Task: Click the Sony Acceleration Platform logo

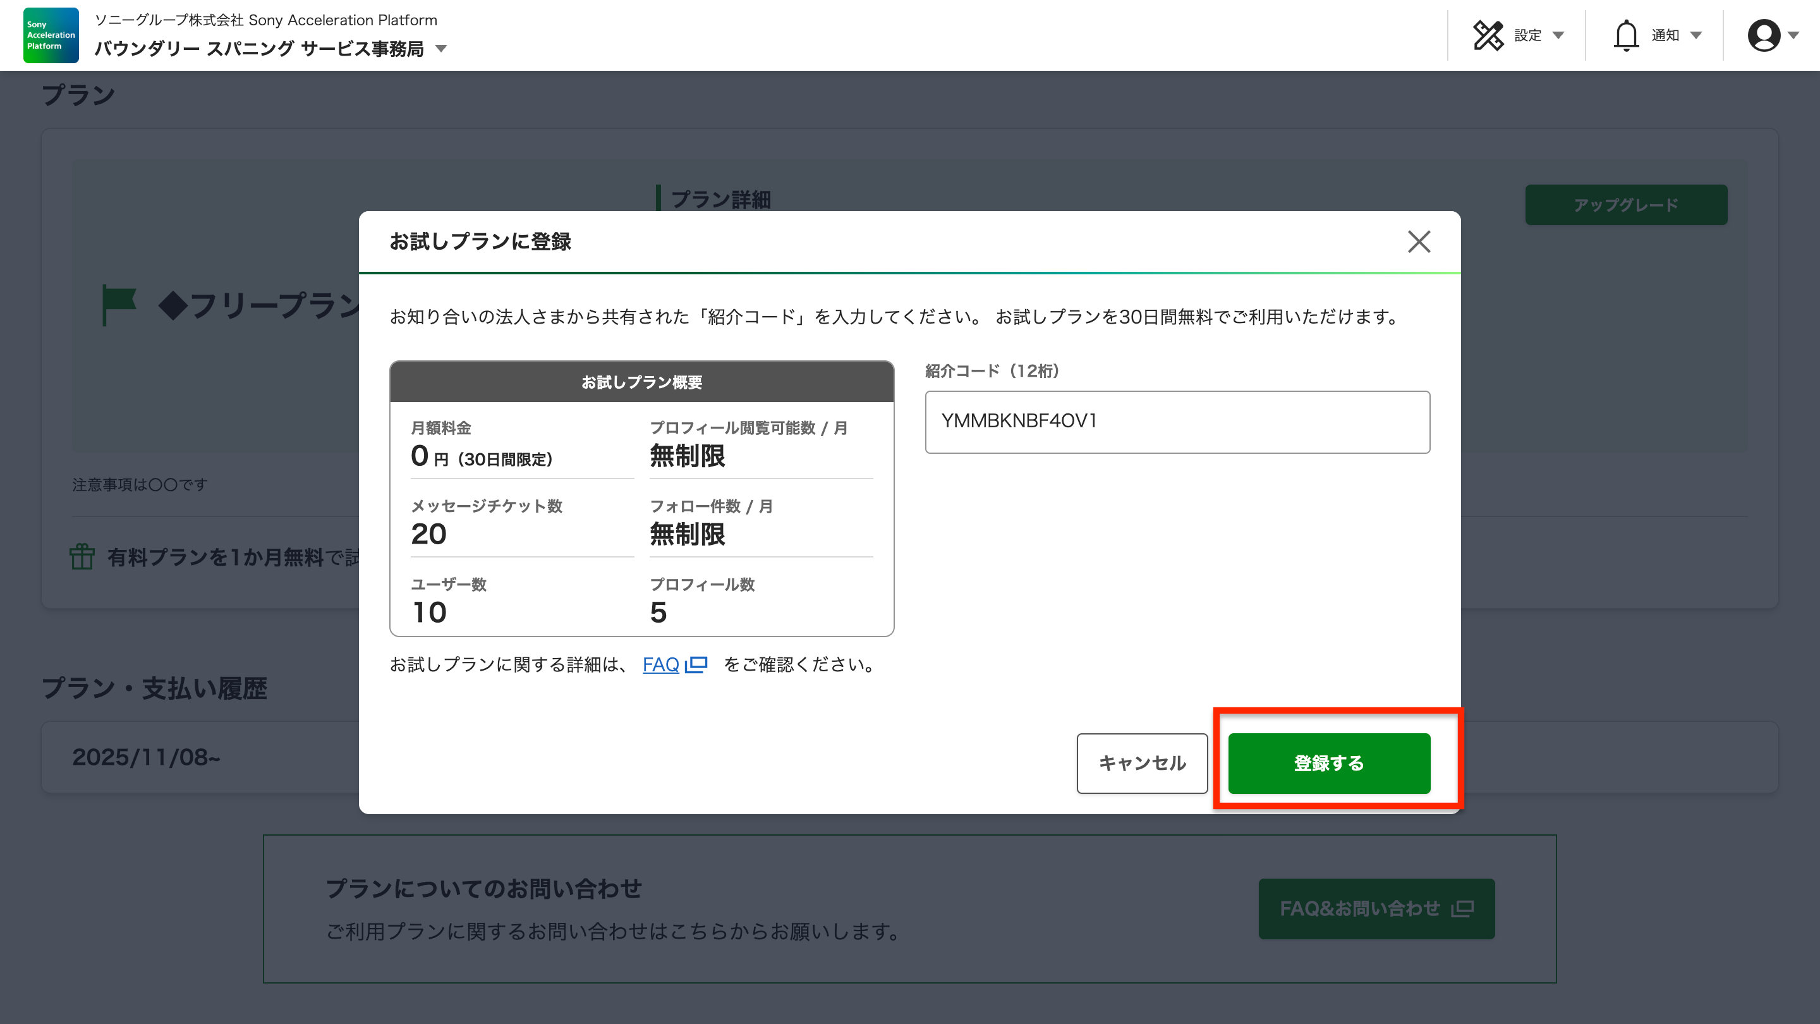Action: (x=51, y=35)
